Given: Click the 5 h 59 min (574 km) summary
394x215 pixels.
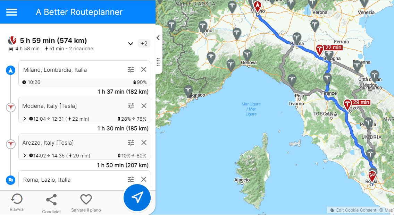Looking at the screenshot, I should click(53, 40).
